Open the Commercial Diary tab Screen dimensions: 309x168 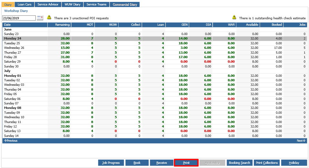[125, 4]
